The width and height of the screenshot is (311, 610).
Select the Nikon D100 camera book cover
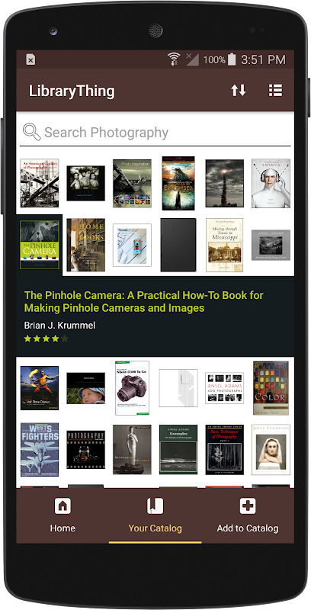pos(132,388)
